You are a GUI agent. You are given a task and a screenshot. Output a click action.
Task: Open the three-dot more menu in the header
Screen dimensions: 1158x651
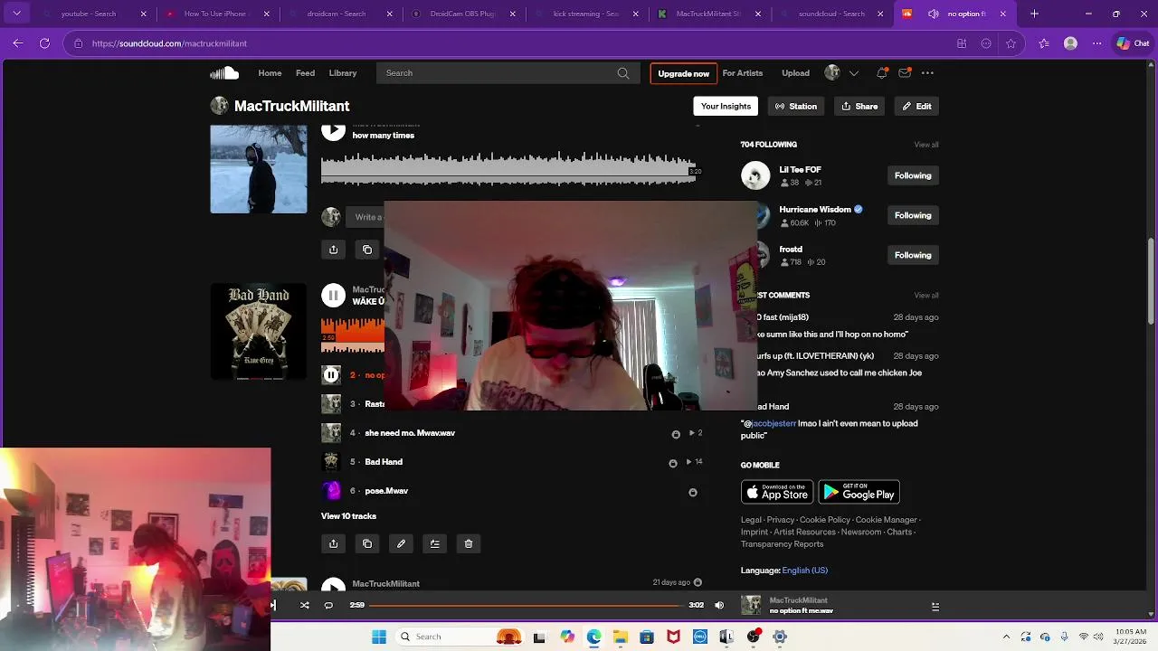[927, 73]
